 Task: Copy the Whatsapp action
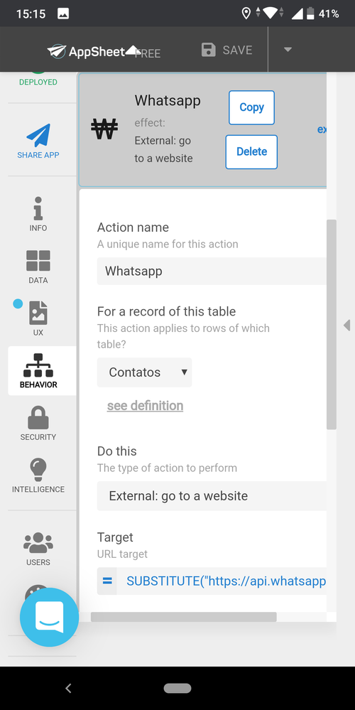coord(251,107)
